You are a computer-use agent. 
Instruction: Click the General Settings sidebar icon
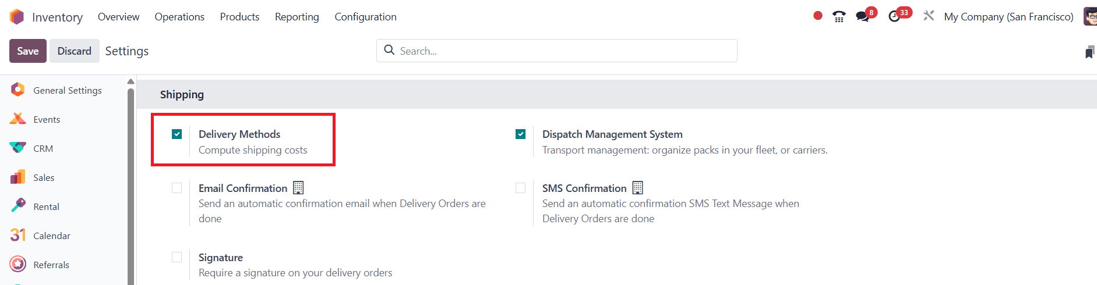[x=18, y=90]
